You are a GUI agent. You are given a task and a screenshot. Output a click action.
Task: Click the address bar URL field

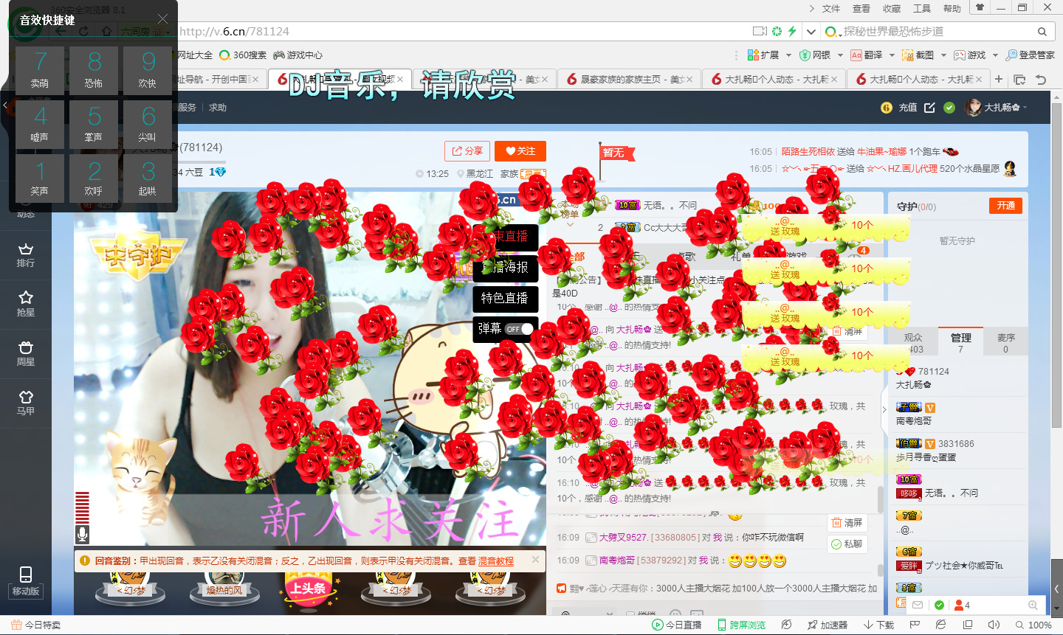click(461, 31)
